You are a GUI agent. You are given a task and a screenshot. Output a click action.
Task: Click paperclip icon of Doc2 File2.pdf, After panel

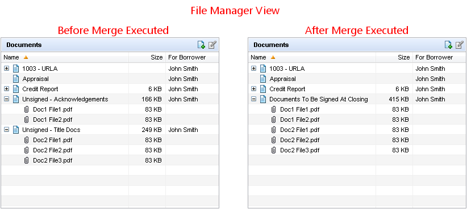pyautogui.click(x=274, y=140)
